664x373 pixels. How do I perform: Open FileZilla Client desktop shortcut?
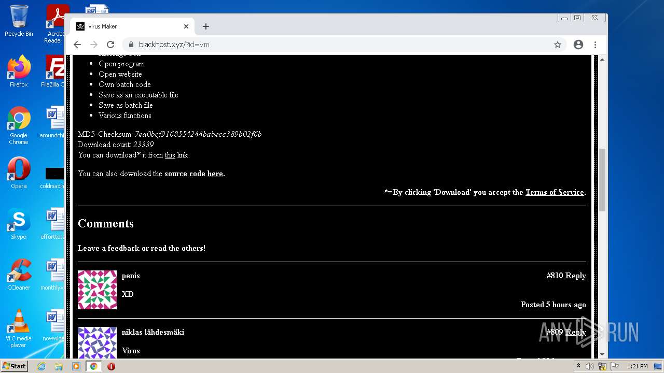[x=53, y=71]
